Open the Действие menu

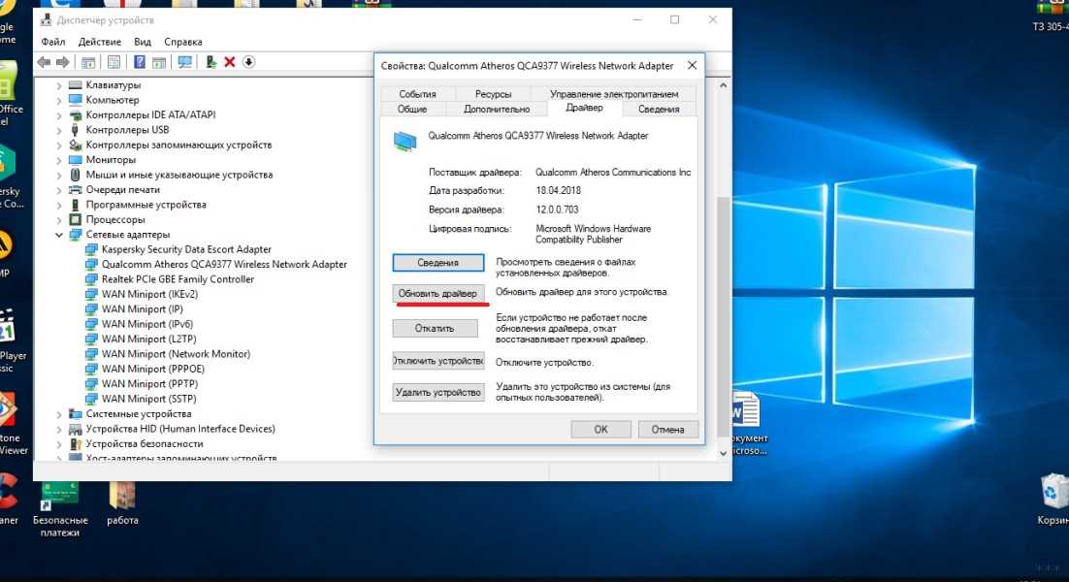[x=100, y=42]
